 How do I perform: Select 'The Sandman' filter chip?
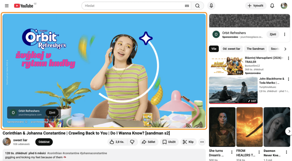click(x=255, y=49)
